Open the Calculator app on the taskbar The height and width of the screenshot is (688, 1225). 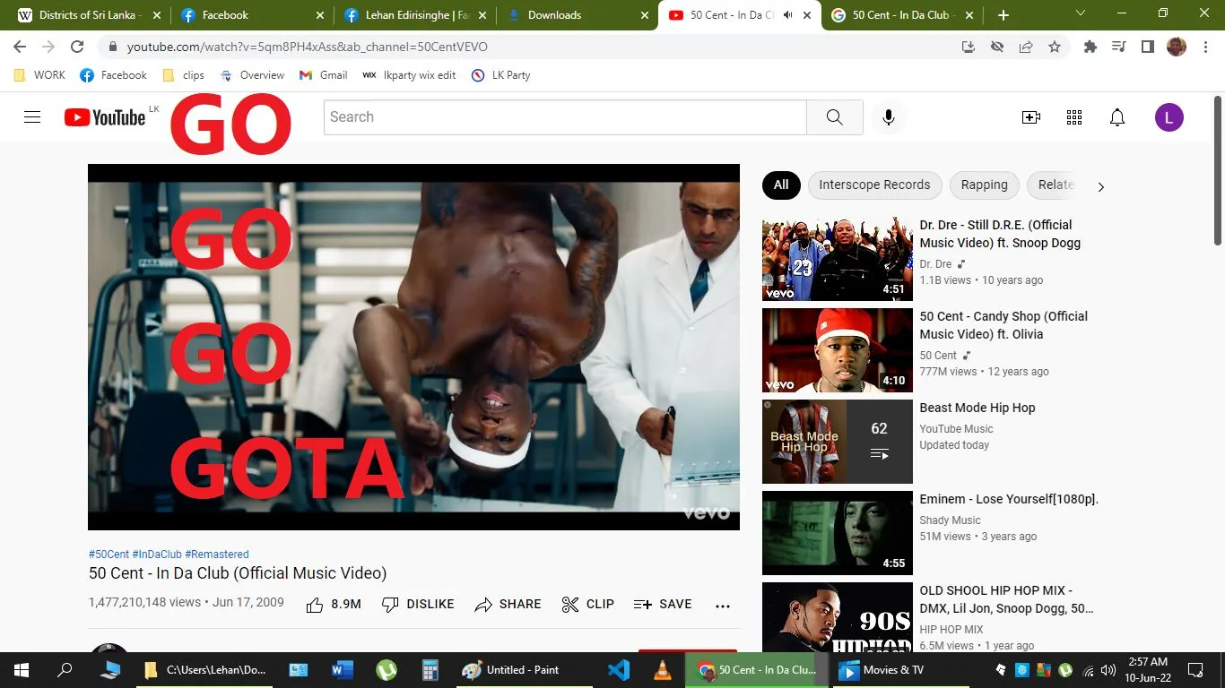tap(430, 670)
